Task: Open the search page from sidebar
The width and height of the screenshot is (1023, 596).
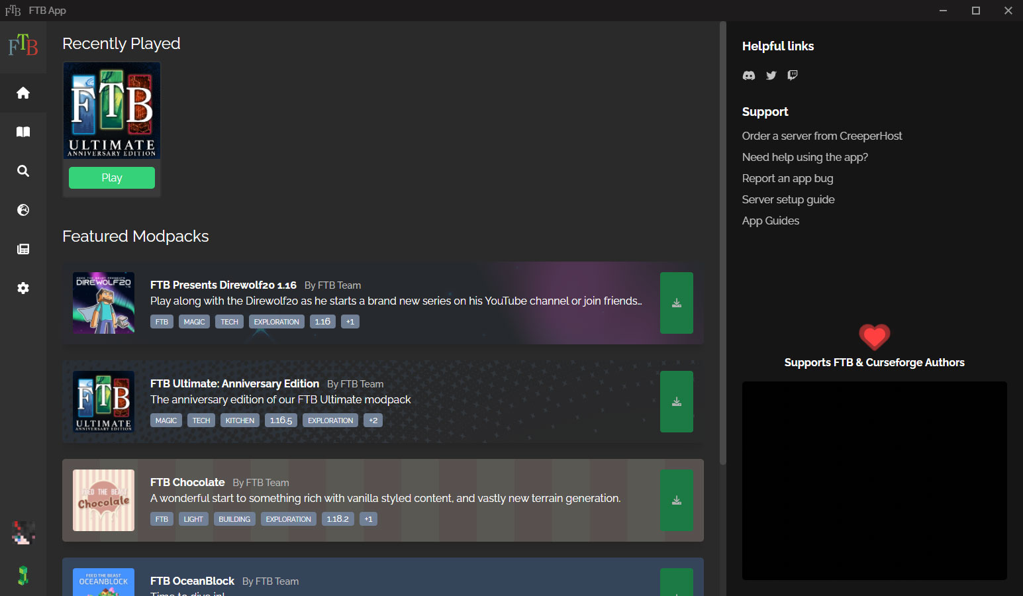Action: click(x=23, y=171)
